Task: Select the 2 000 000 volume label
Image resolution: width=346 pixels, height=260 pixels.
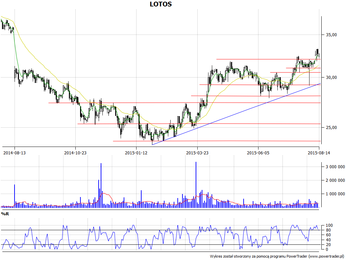Action: pos(335,180)
